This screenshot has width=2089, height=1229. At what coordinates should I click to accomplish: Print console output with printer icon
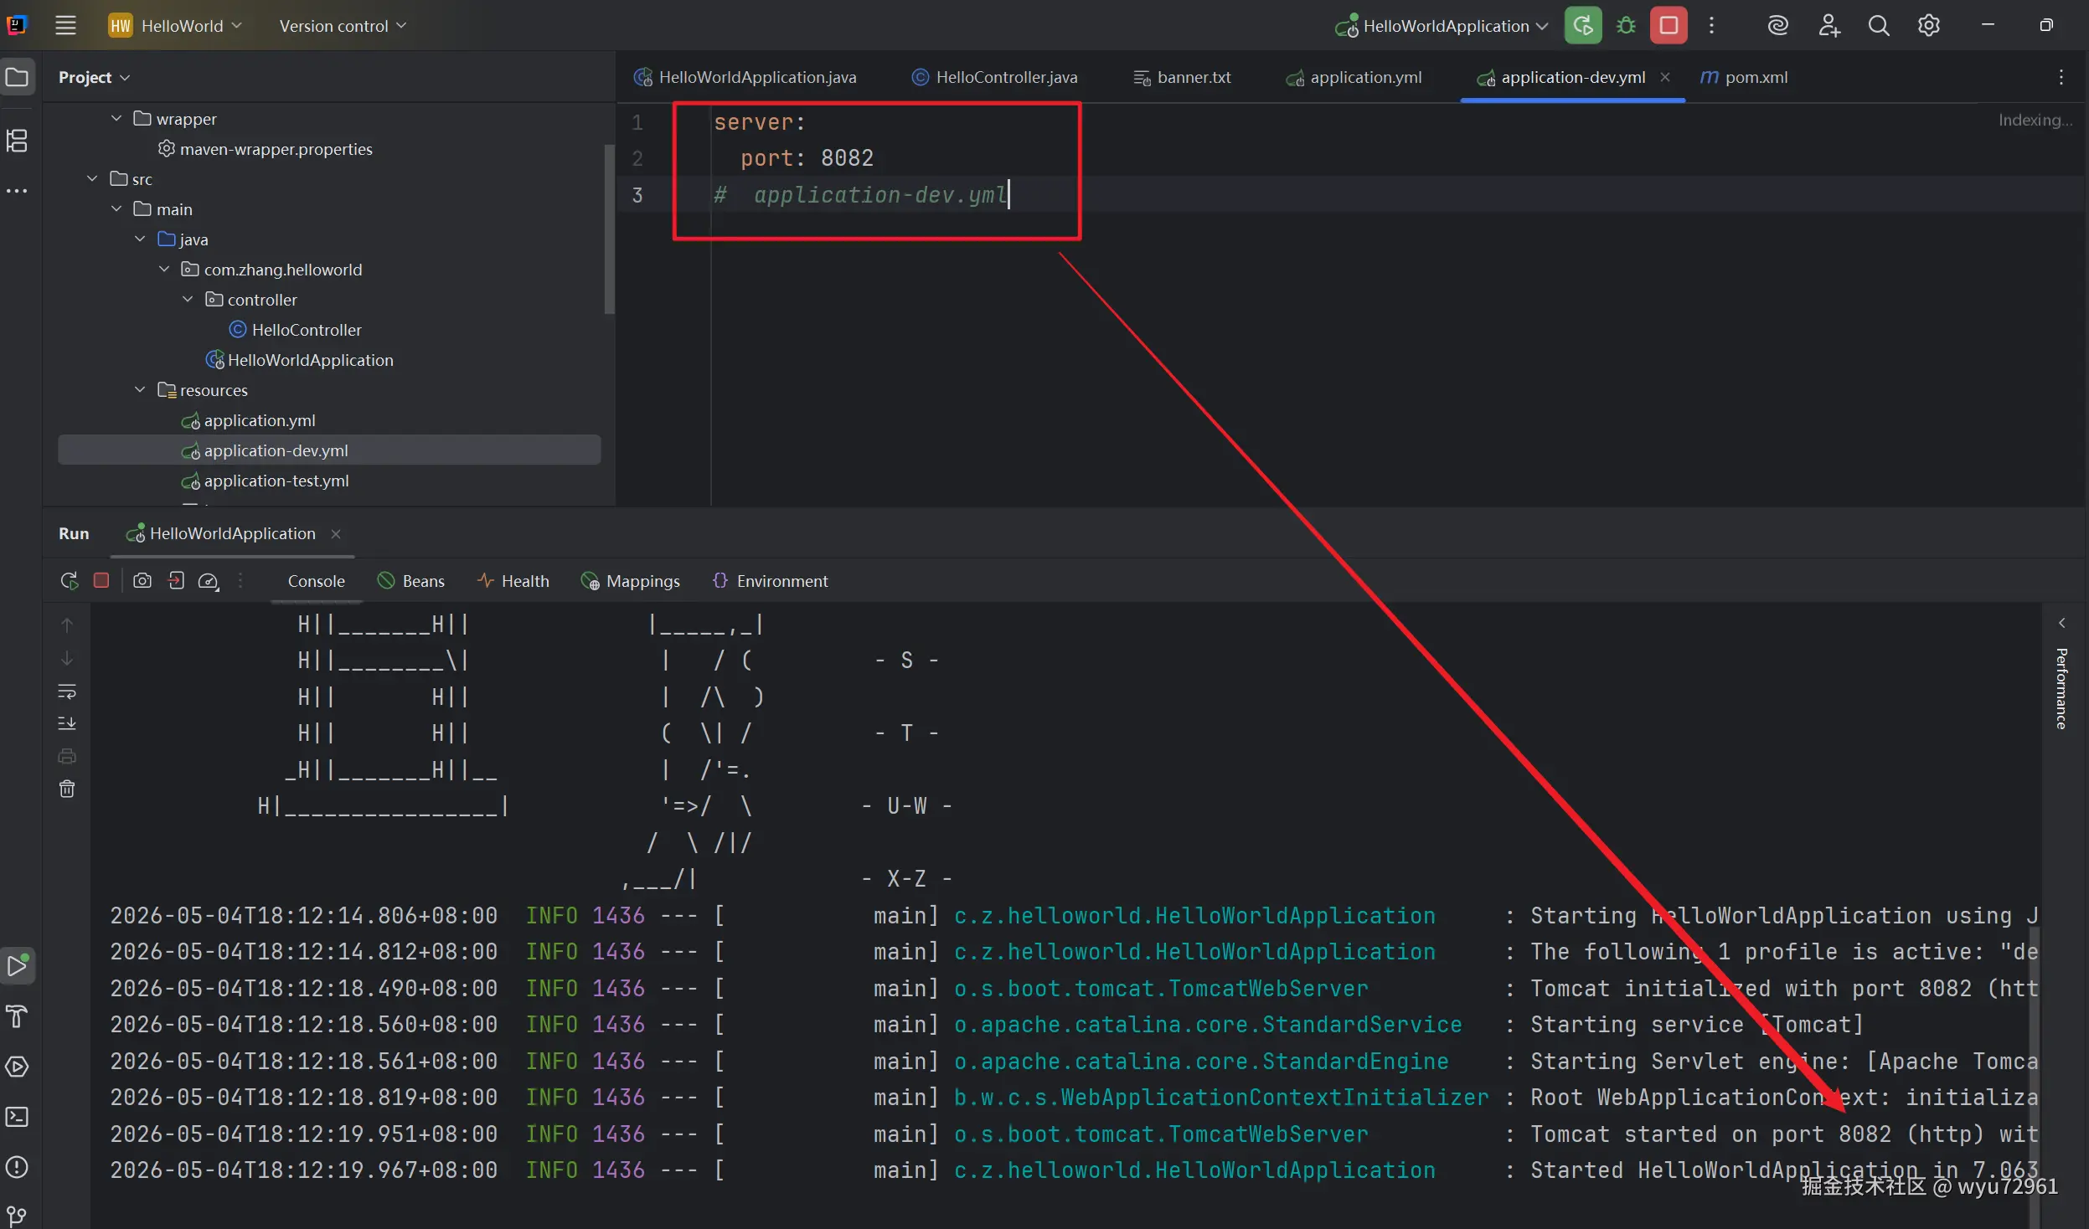point(67,756)
